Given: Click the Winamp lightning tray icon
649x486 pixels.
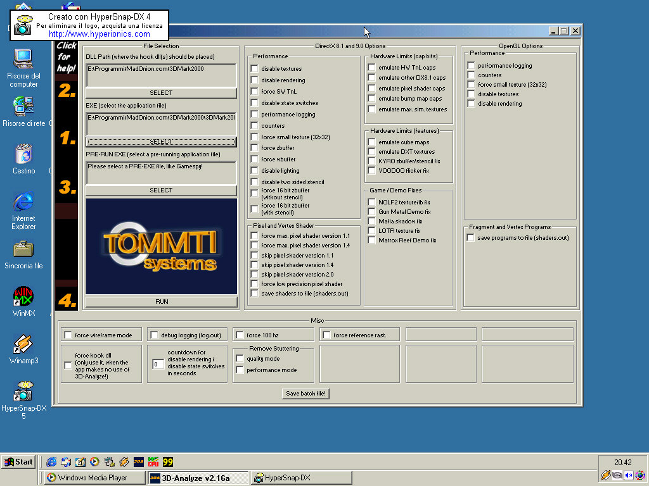Looking at the screenshot, I should point(605,475).
